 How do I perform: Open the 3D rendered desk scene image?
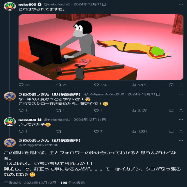[x=101, y=47]
